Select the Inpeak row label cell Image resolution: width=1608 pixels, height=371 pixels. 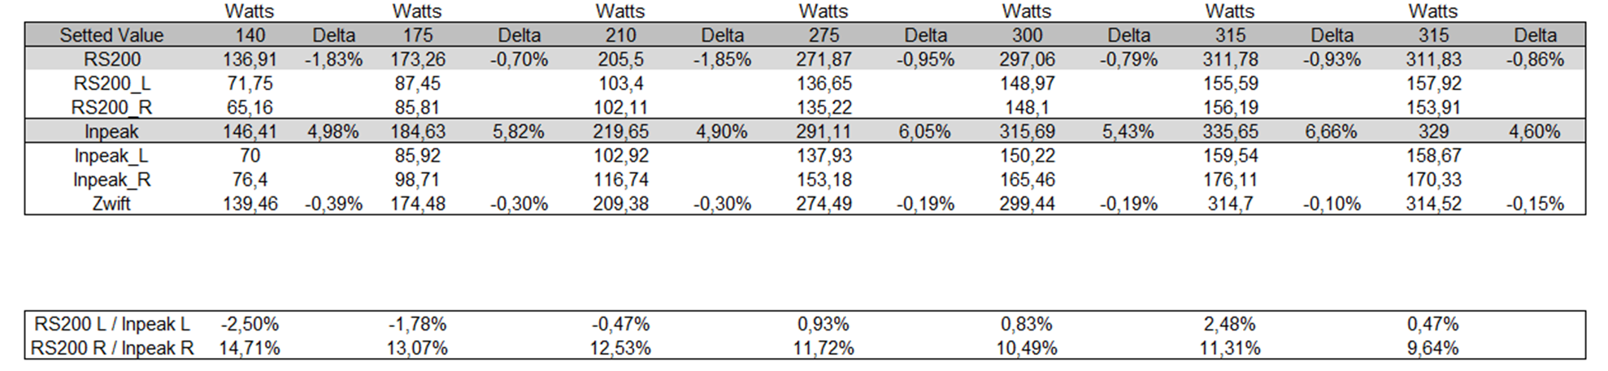111,132
